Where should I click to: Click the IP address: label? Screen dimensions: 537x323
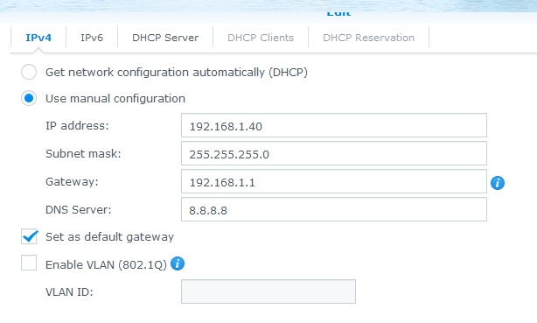click(x=77, y=126)
